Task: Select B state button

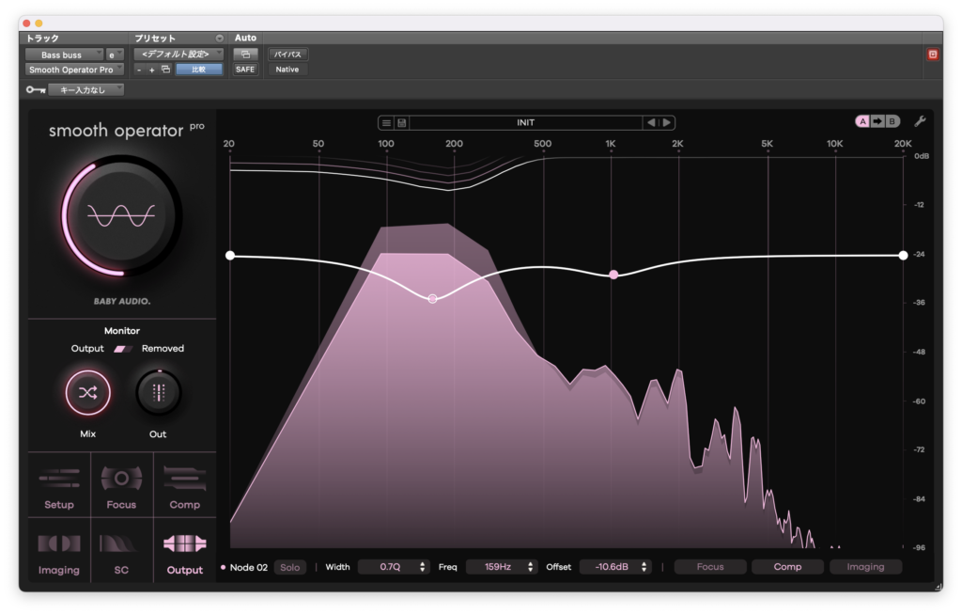Action: (x=892, y=121)
